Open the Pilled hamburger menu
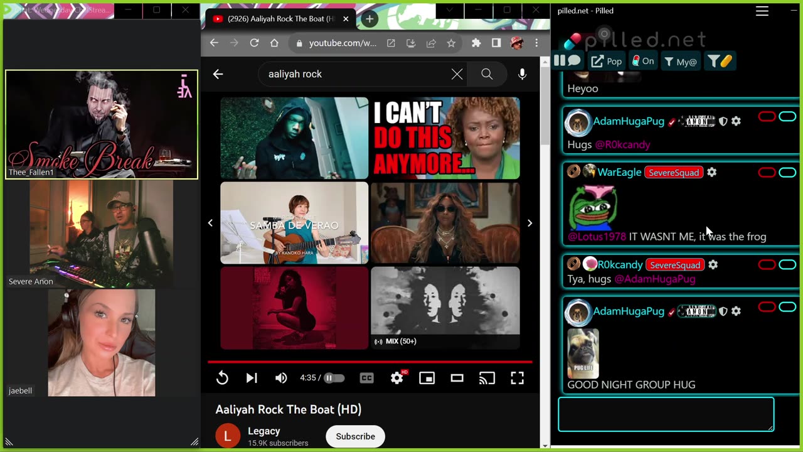Viewport: 803px width, 452px height. pos(762,11)
